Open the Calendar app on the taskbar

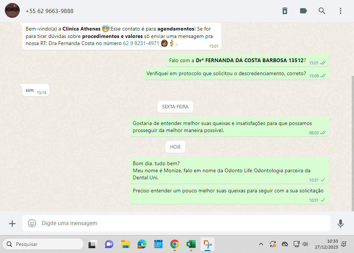158,244
